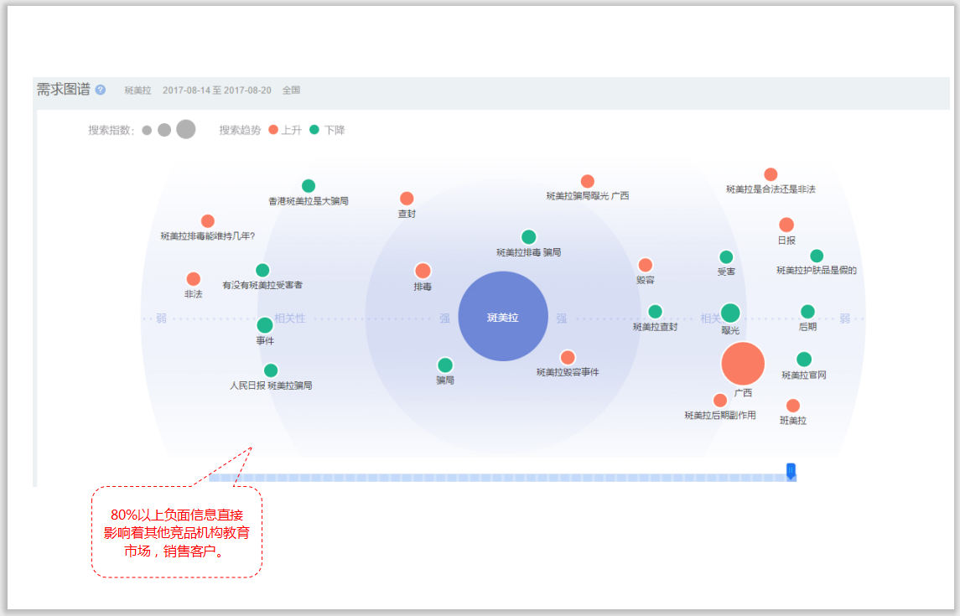Click the date range 2017-08-14 至 2017-08-20
The height and width of the screenshot is (616, 960).
(x=217, y=91)
